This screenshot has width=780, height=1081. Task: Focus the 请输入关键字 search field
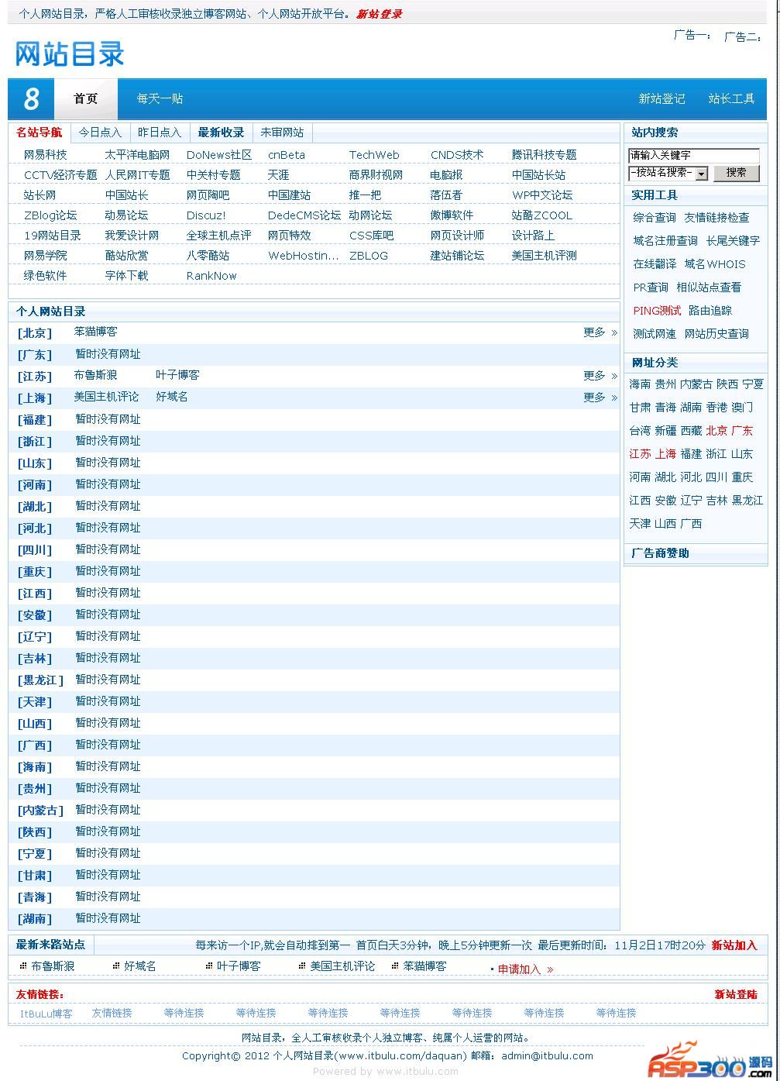pyautogui.click(x=694, y=155)
